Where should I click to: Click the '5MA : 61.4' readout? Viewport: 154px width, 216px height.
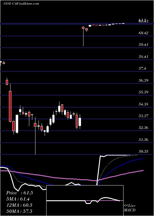pyautogui.click(x=18, y=199)
